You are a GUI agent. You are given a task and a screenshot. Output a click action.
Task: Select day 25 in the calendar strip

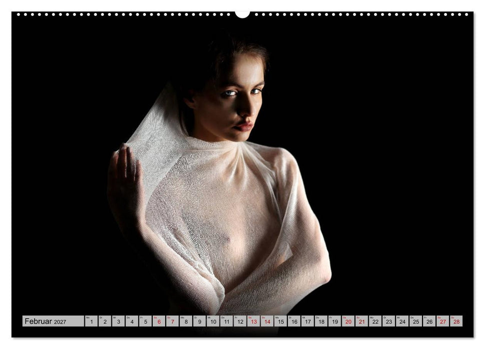[416, 321]
